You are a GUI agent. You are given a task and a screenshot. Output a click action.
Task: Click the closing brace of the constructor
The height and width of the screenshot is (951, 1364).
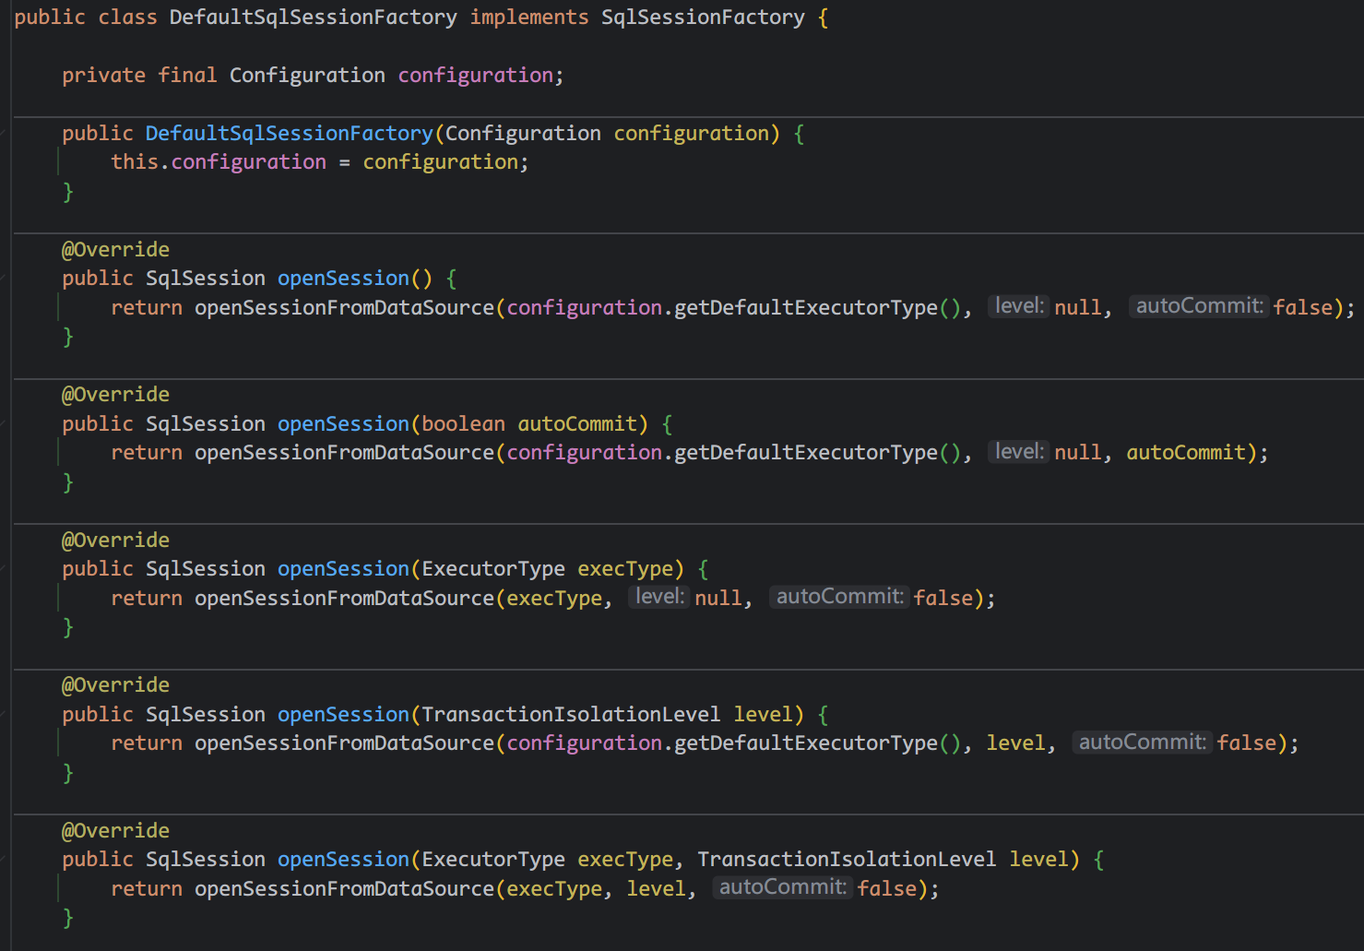[68, 192]
